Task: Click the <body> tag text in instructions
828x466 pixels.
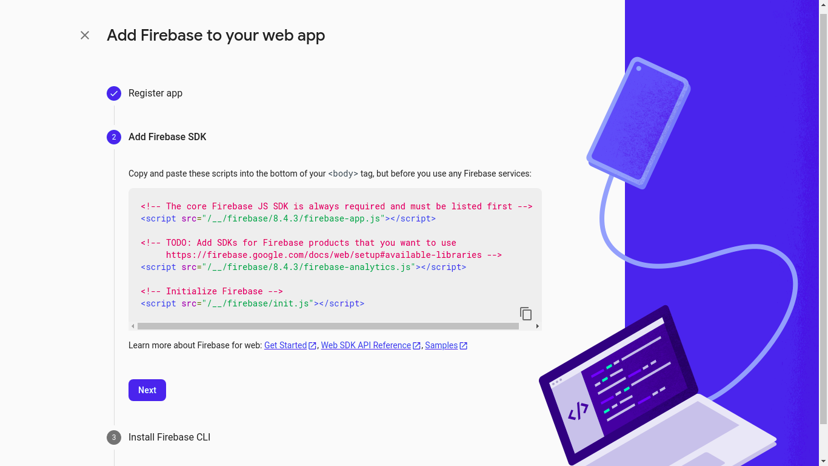Action: pos(343,174)
